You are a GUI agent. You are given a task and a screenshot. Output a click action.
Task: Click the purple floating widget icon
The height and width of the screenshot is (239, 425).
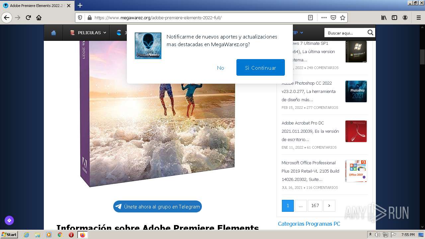[9, 220]
